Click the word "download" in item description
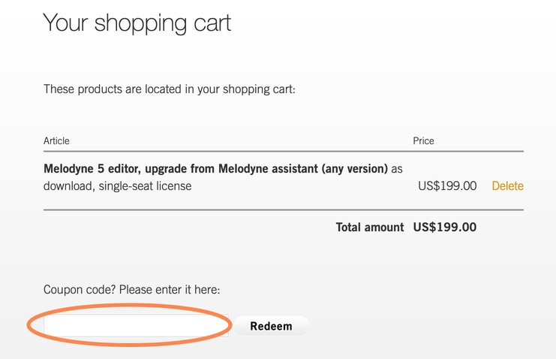The image size is (556, 359). [68, 186]
